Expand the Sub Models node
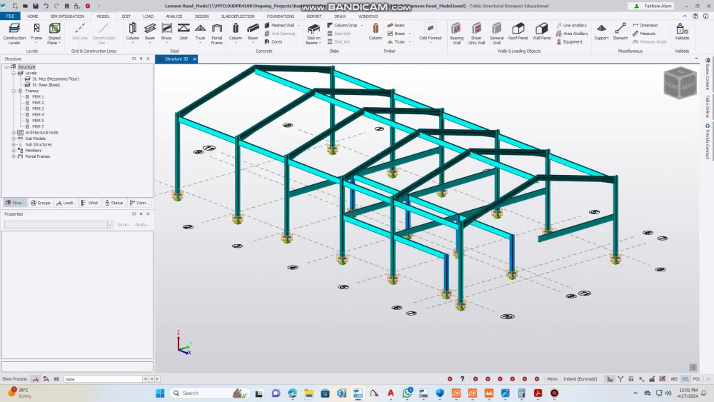This screenshot has width=714, height=402. click(x=14, y=139)
